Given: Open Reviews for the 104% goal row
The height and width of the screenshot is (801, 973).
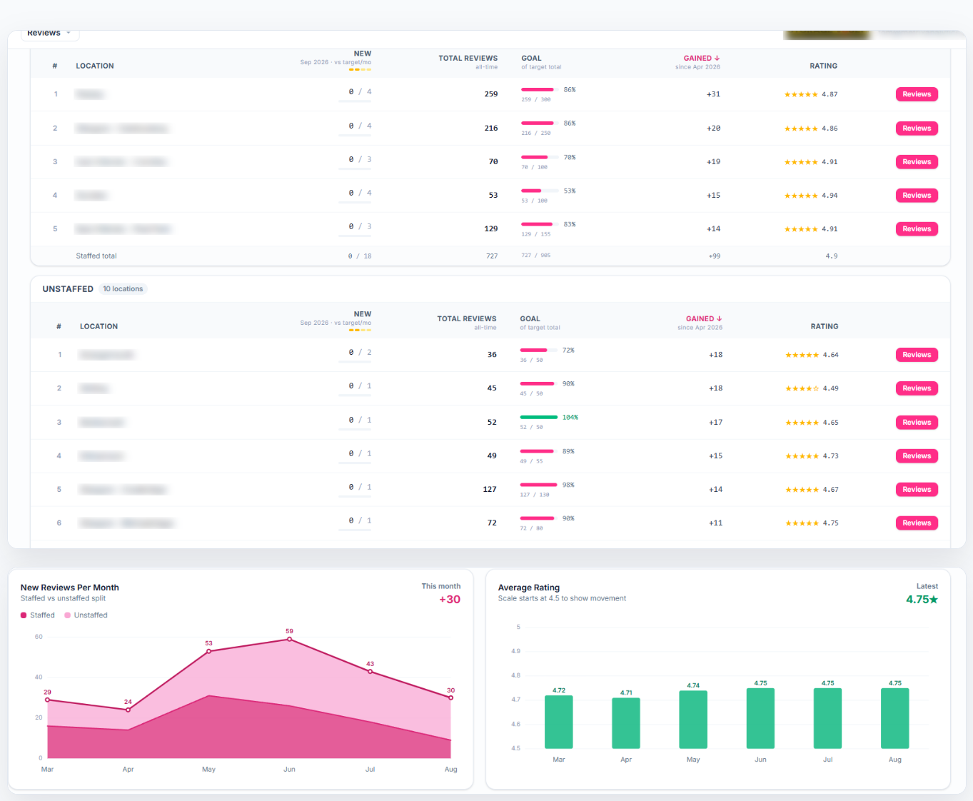Looking at the screenshot, I should 917,423.
